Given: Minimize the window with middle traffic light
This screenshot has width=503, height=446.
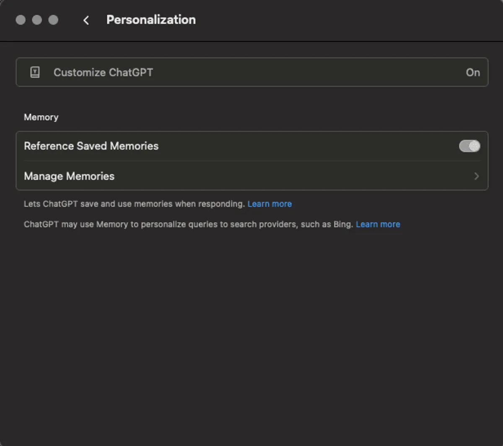Looking at the screenshot, I should [37, 20].
